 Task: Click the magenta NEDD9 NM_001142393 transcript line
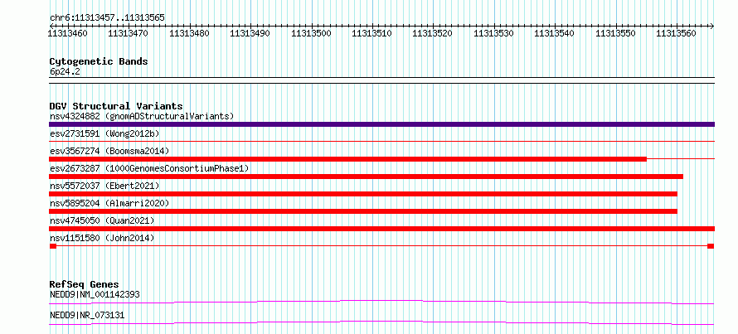point(381,302)
